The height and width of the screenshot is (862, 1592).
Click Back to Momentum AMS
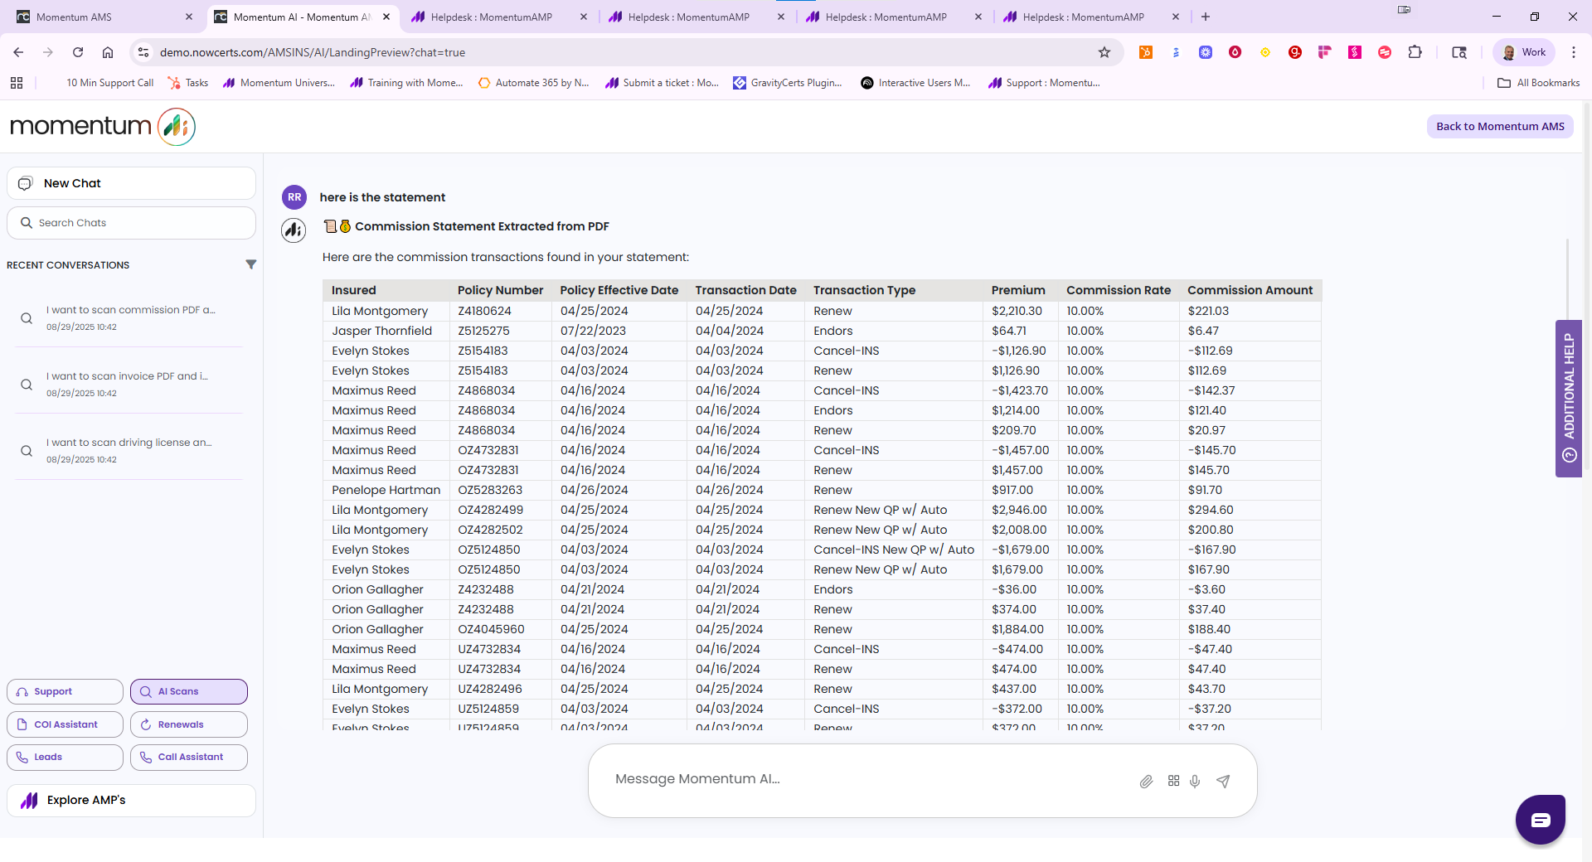click(1500, 126)
